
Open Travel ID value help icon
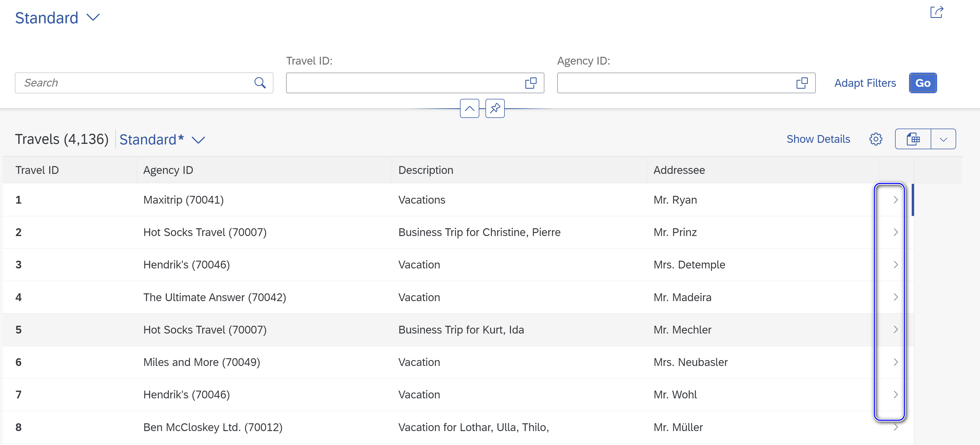coord(531,83)
